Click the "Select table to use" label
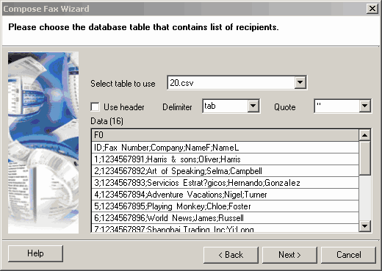 123,84
